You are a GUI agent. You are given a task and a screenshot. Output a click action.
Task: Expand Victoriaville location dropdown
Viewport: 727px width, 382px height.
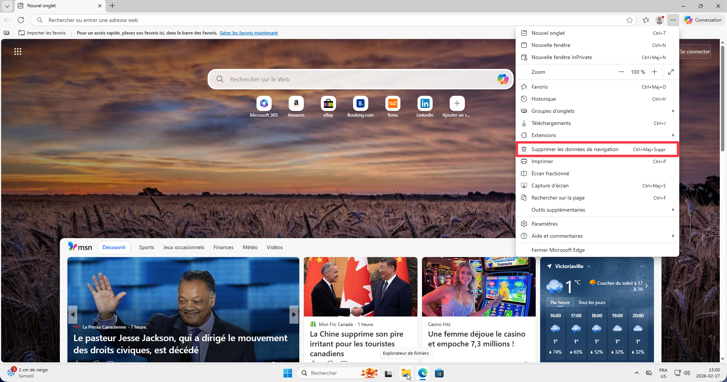589,266
